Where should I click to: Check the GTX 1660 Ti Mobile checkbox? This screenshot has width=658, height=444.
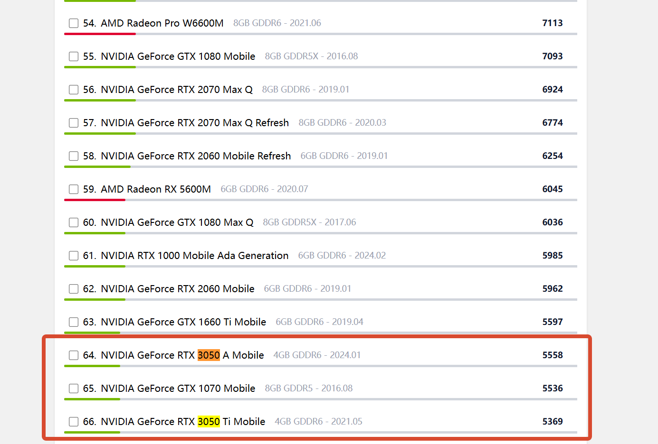coord(74,322)
